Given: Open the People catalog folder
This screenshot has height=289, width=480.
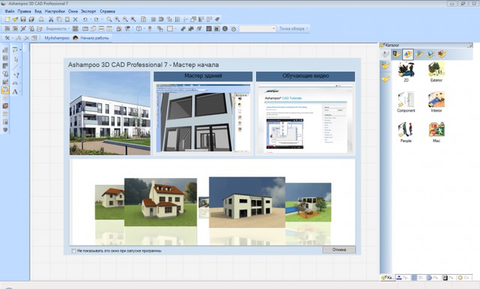Looking at the screenshot, I should (x=406, y=132).
